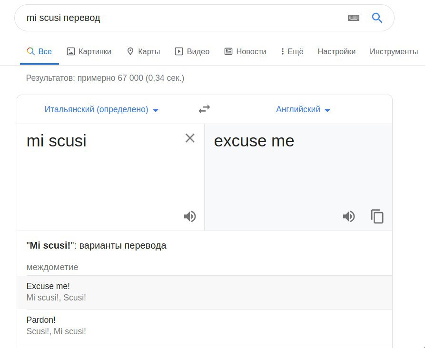
Task: Click the 'Mi scusi!, Scusi!' reverse translations text
Action: tap(56, 298)
